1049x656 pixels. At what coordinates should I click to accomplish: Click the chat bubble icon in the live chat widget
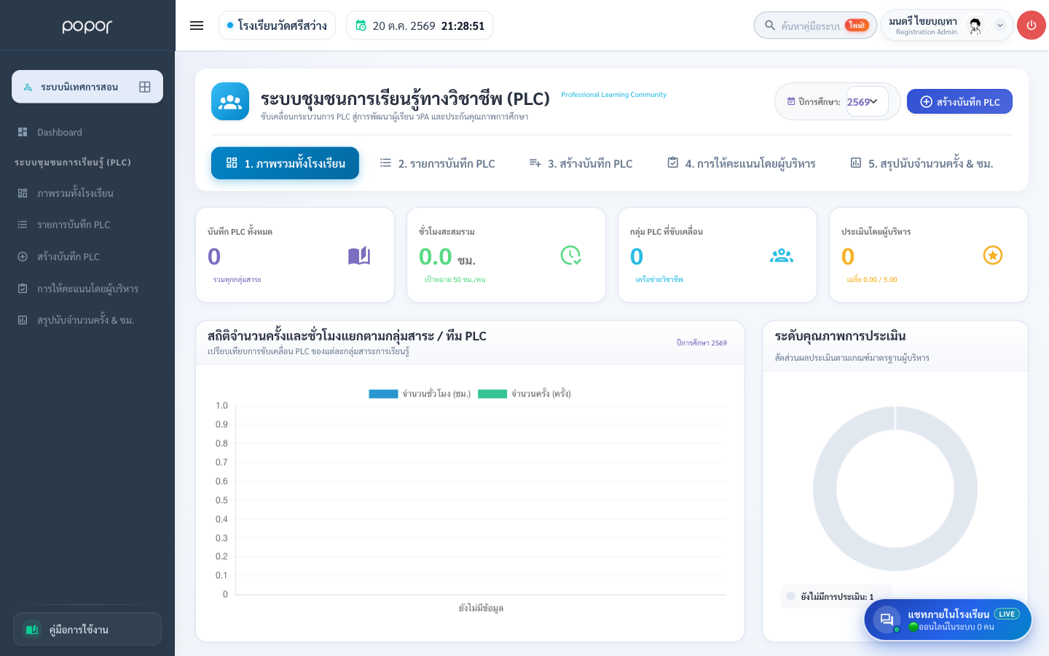887,620
